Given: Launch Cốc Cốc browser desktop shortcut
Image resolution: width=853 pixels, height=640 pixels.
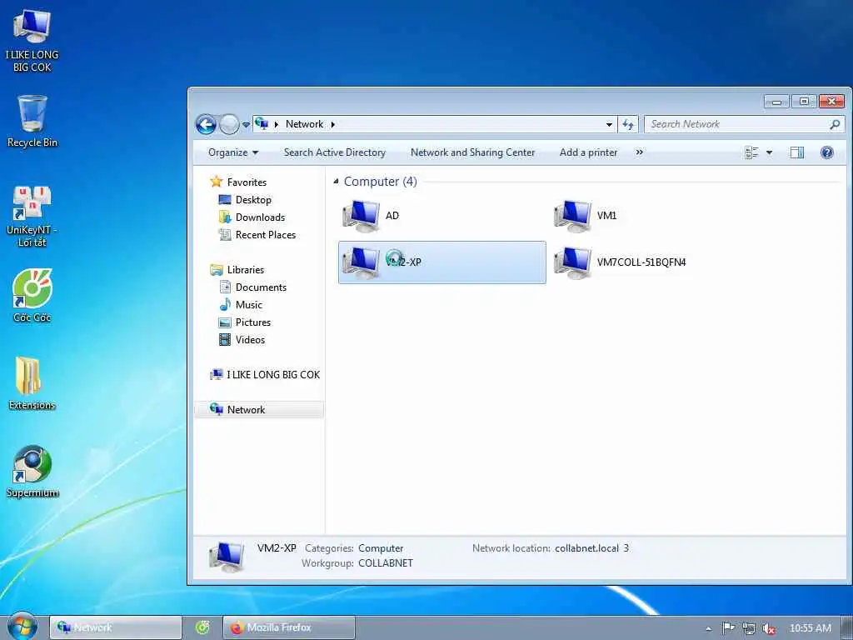Looking at the screenshot, I should pos(32,296).
